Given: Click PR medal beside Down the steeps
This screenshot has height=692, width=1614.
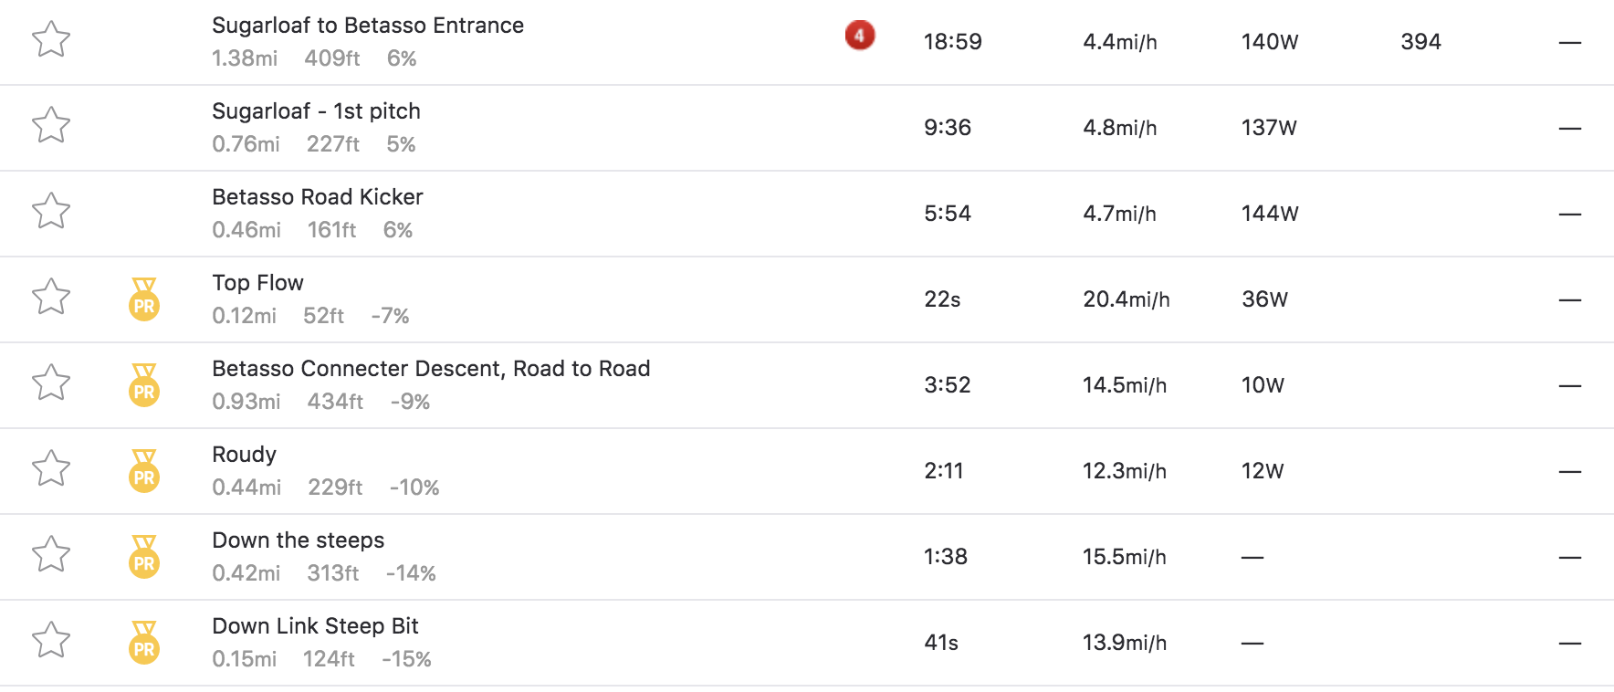Looking at the screenshot, I should click(144, 557).
